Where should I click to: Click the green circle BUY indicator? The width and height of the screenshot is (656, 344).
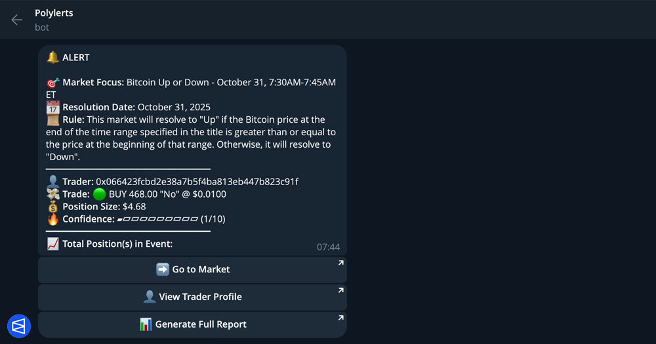pyautogui.click(x=99, y=194)
